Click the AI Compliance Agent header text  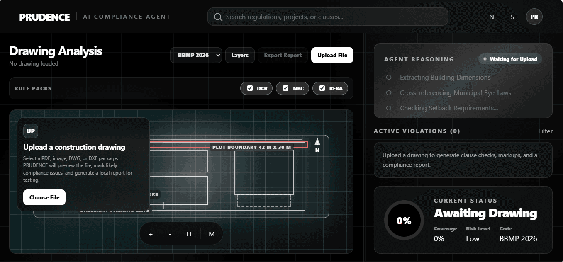coord(127,17)
